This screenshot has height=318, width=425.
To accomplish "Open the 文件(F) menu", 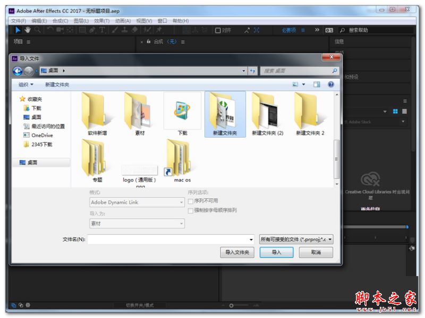I will (x=19, y=21).
